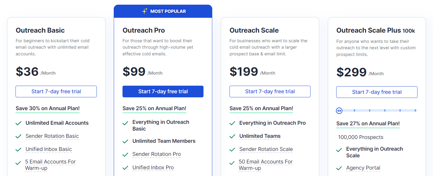Click the checkmark beside Everything in Outreach Scale

click(x=339, y=149)
